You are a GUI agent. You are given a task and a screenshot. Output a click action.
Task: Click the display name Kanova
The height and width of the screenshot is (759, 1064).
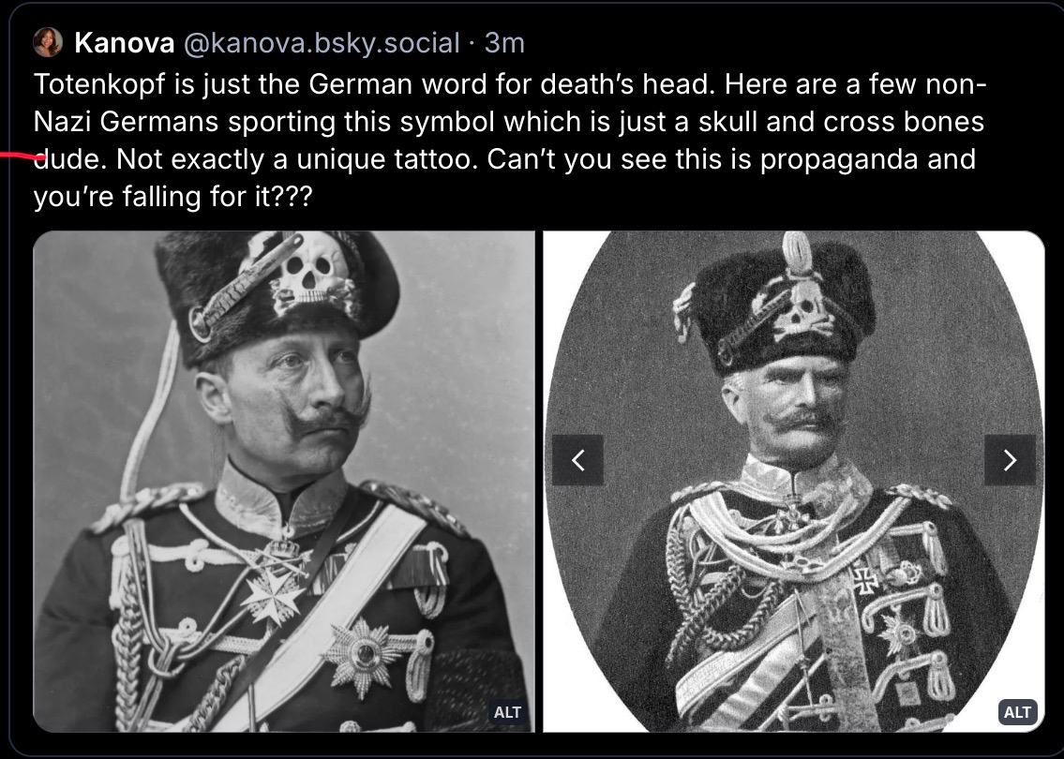coord(124,43)
